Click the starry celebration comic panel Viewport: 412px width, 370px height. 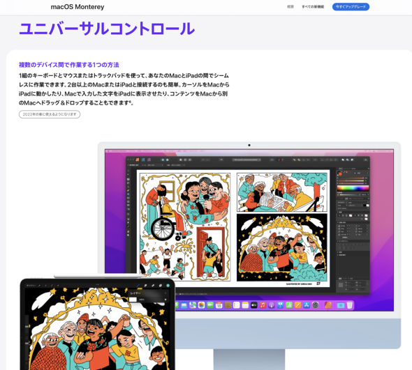point(282,247)
